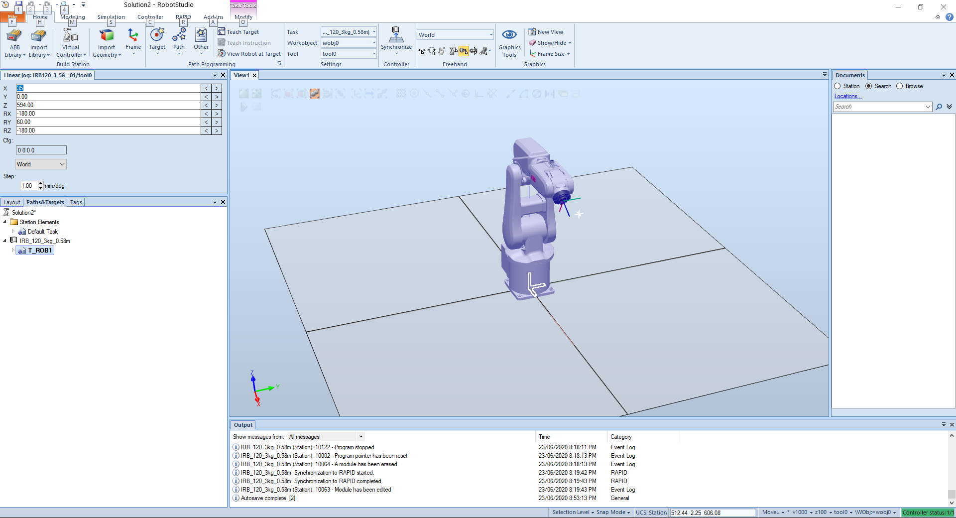Viewport: 956px width, 518px height.
Task: Click the Frame tool icon
Action: coord(133,36)
